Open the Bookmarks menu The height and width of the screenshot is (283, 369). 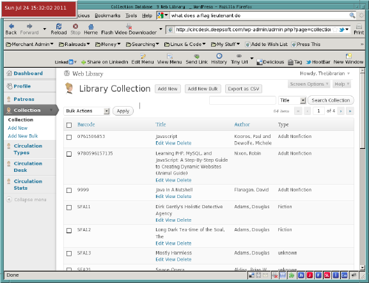(x=107, y=15)
